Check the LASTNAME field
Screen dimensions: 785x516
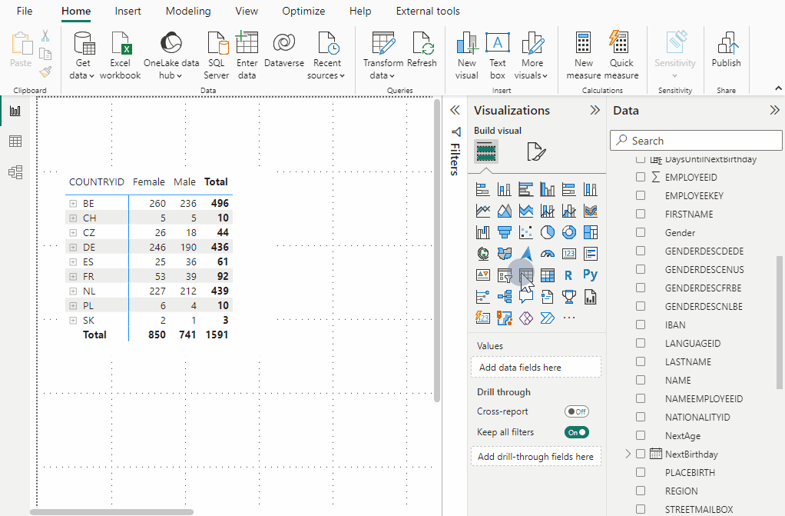point(641,361)
